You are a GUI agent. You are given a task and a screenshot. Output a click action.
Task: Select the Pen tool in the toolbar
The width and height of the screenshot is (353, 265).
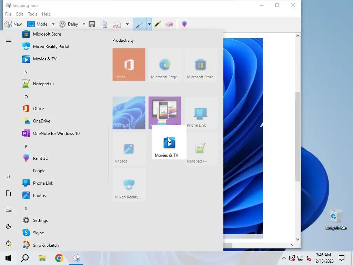click(x=140, y=24)
